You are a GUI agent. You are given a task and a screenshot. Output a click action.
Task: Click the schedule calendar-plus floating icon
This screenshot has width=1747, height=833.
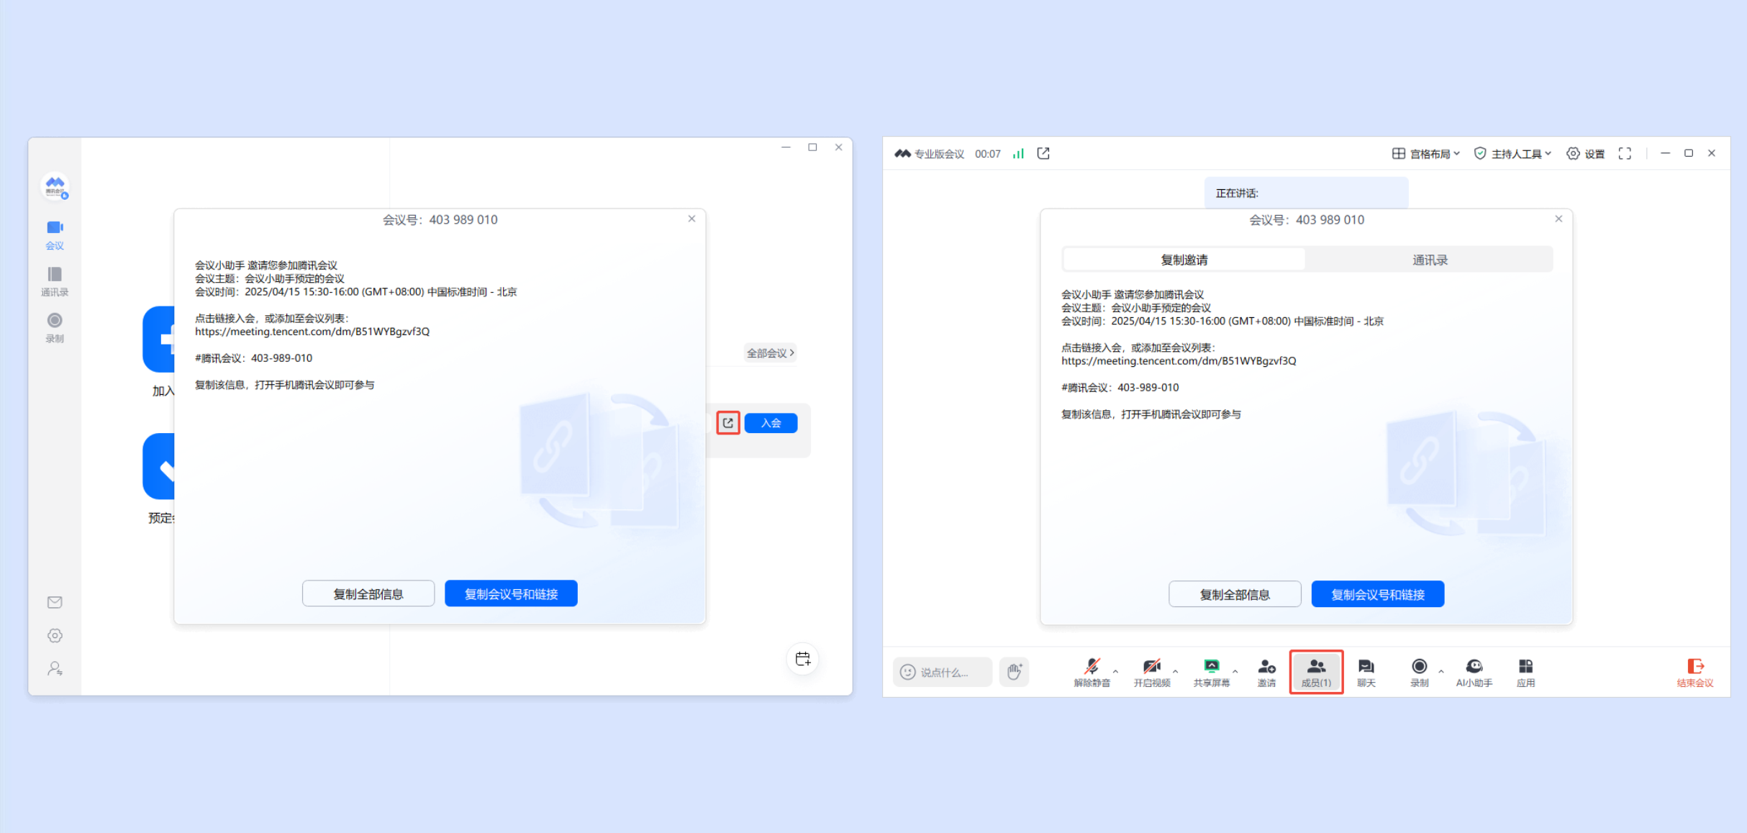point(803,658)
